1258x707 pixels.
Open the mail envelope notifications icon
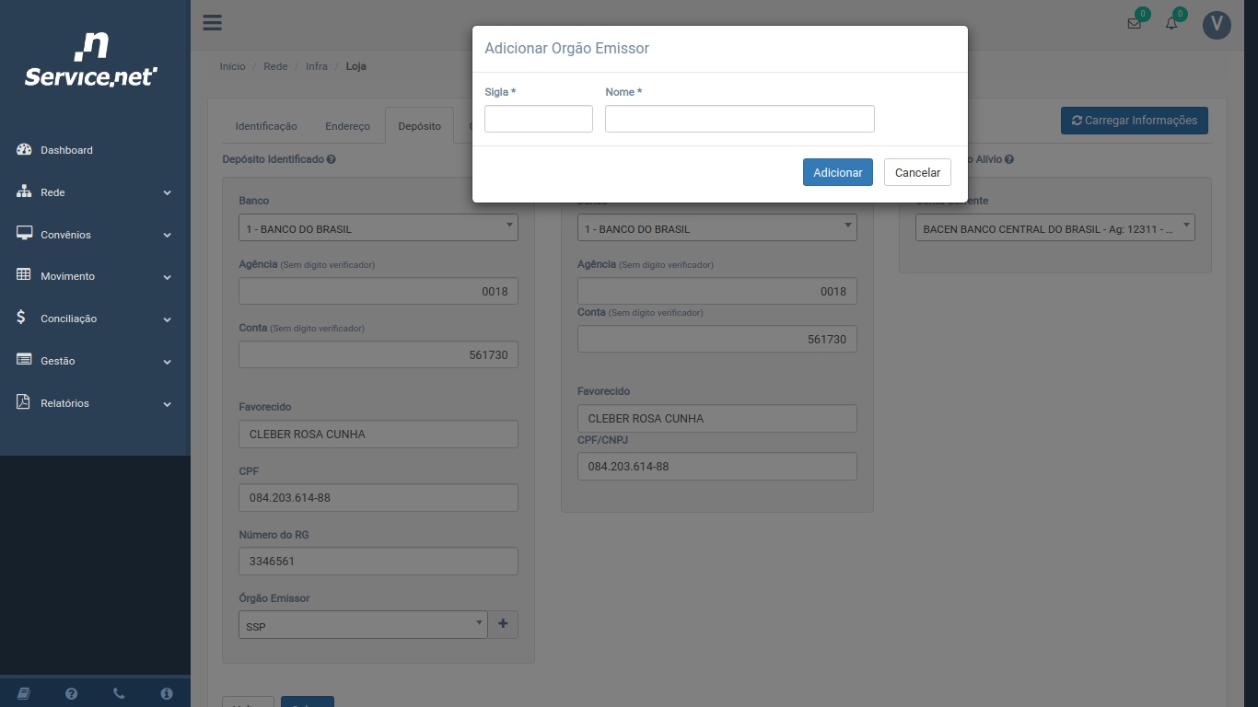[x=1134, y=24]
